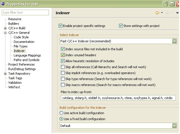Open the view menu triangle icon
Screen dimensions: 180x134
click(177, 13)
